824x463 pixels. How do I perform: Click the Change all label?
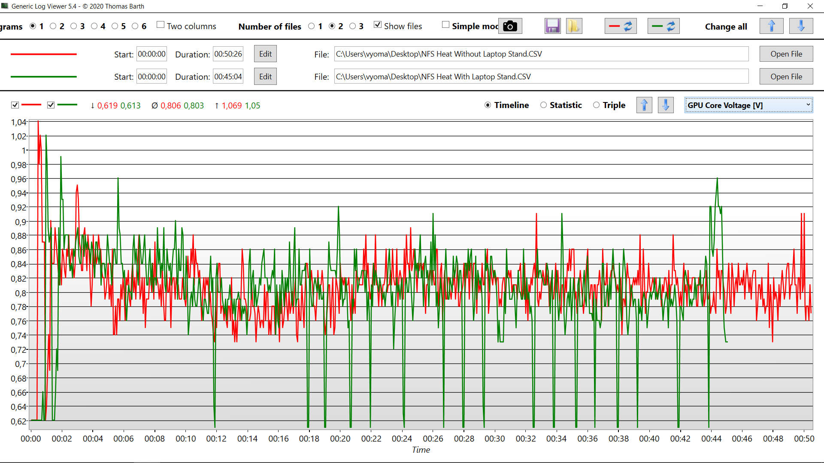(726, 27)
